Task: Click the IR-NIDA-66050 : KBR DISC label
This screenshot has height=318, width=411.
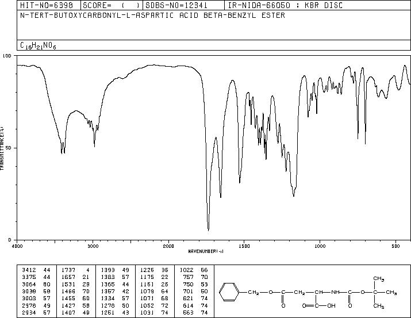Action: [x=285, y=6]
